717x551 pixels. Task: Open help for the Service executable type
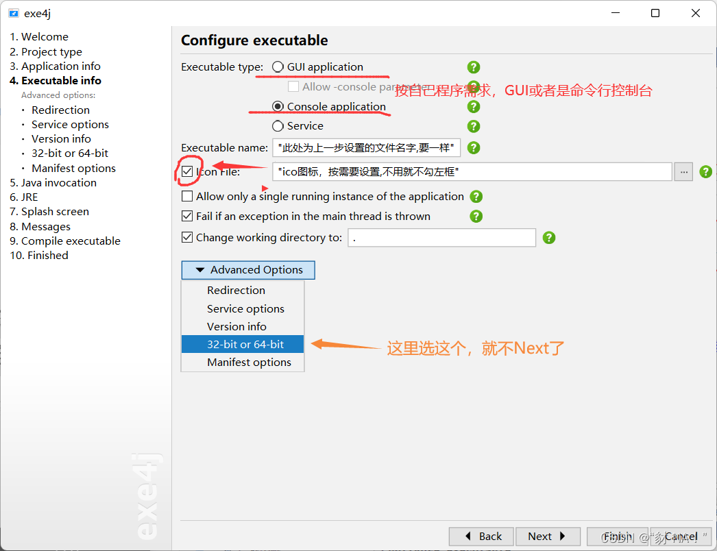pyautogui.click(x=474, y=126)
